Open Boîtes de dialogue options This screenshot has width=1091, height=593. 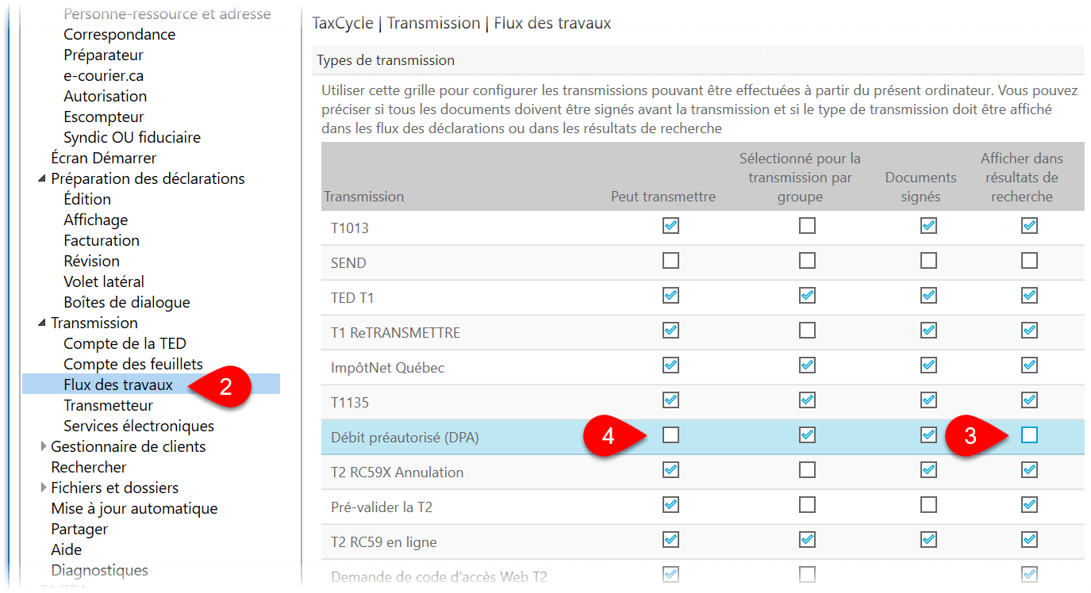point(127,303)
